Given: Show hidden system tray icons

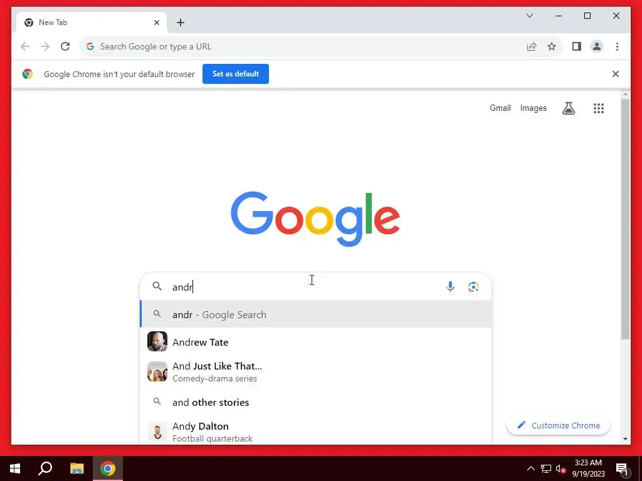Looking at the screenshot, I should point(530,468).
